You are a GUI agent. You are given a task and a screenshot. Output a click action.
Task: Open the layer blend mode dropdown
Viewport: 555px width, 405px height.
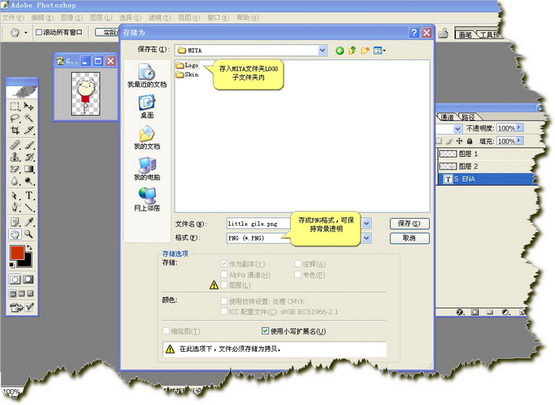(457, 128)
